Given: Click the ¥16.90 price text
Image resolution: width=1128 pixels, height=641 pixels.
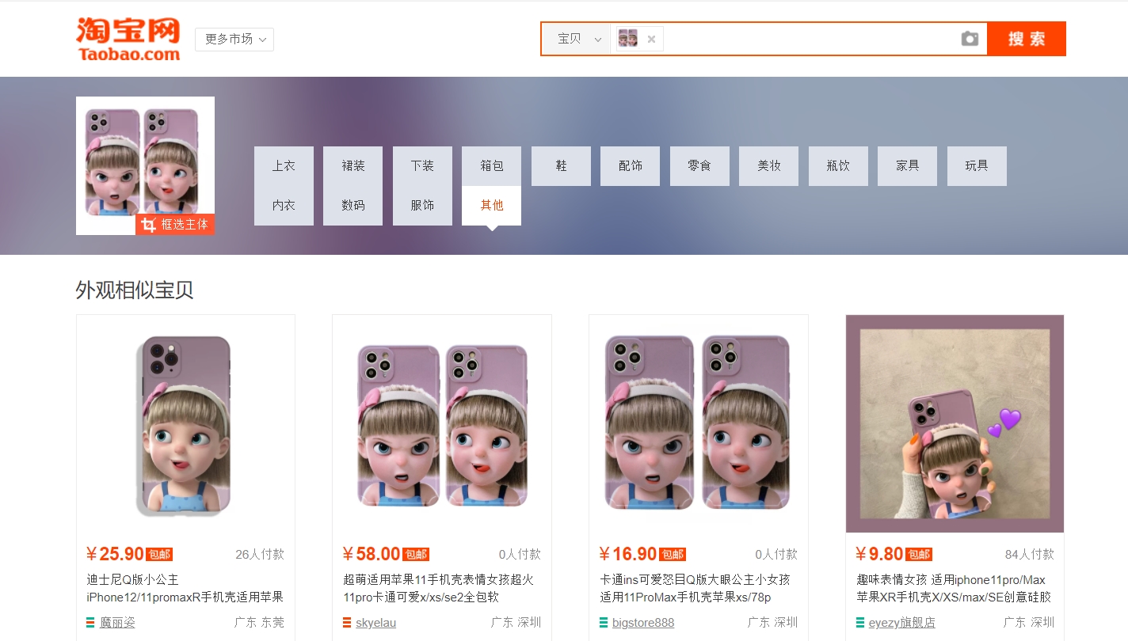Looking at the screenshot, I should 628,554.
